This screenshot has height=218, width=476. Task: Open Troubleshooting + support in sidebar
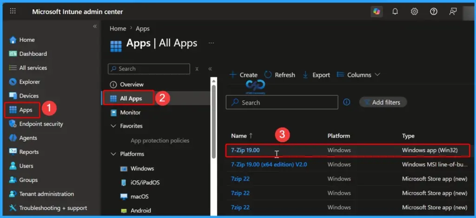[x=48, y=208]
